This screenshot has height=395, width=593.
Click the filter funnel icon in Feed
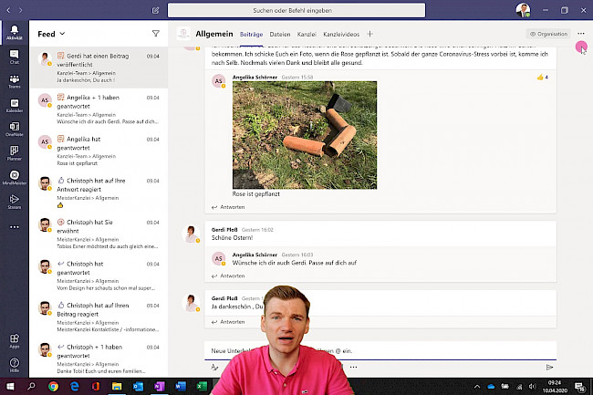pyautogui.click(x=155, y=34)
